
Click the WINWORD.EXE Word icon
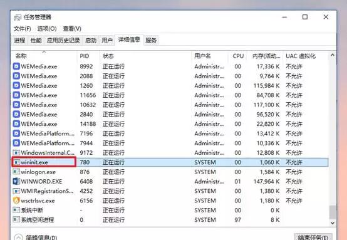click(x=16, y=182)
